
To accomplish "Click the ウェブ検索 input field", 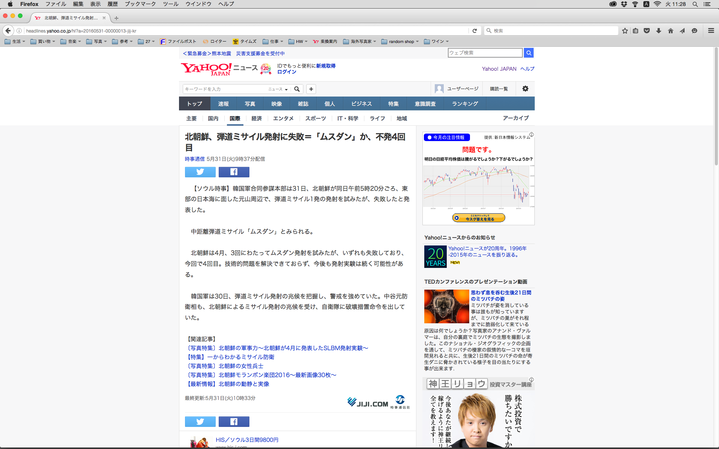I will pos(485,53).
